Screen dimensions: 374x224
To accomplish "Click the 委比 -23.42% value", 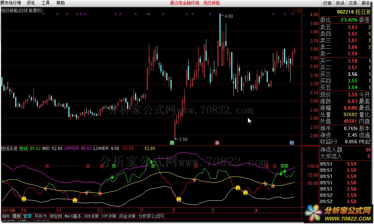I will 348,20.
